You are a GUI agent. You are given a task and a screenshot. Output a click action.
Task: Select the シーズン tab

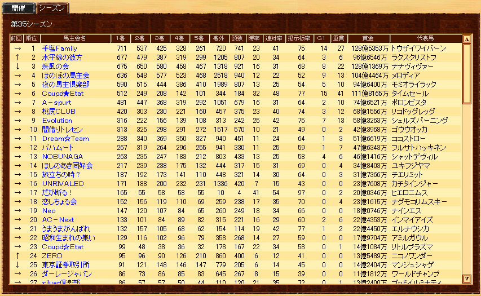click(x=52, y=7)
